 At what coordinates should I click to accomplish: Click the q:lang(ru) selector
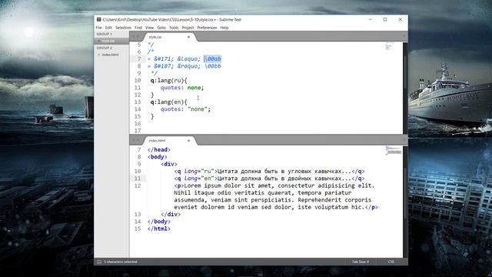pyautogui.click(x=167, y=80)
